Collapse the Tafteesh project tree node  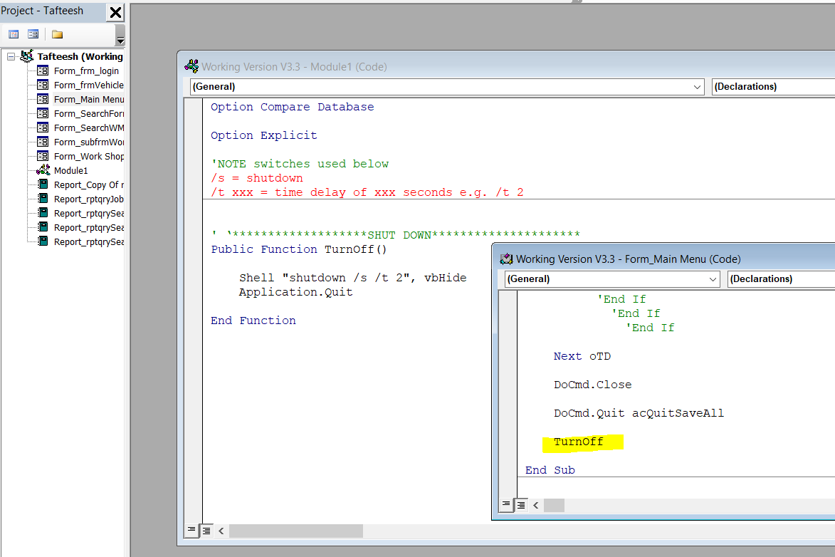pyautogui.click(x=11, y=56)
